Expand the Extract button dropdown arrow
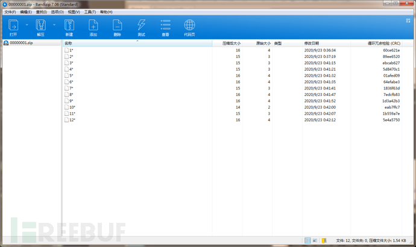Screen dimensions: 416x247 pos(54,25)
